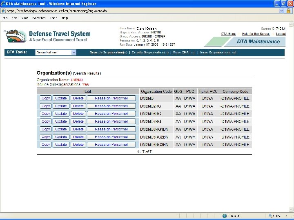The height and width of the screenshot is (220, 294).
Task: Open the Favorites menu
Action: 39,18
